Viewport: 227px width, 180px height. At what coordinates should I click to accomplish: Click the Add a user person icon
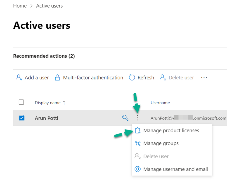[x=19, y=77]
